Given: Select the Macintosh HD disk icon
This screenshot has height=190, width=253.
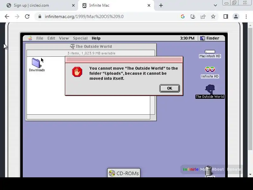Looking at the screenshot, I should [x=210, y=54].
